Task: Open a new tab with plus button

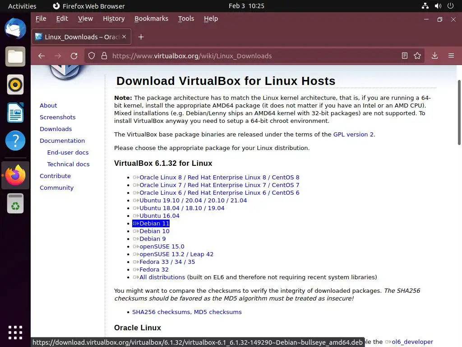Action: [x=141, y=37]
